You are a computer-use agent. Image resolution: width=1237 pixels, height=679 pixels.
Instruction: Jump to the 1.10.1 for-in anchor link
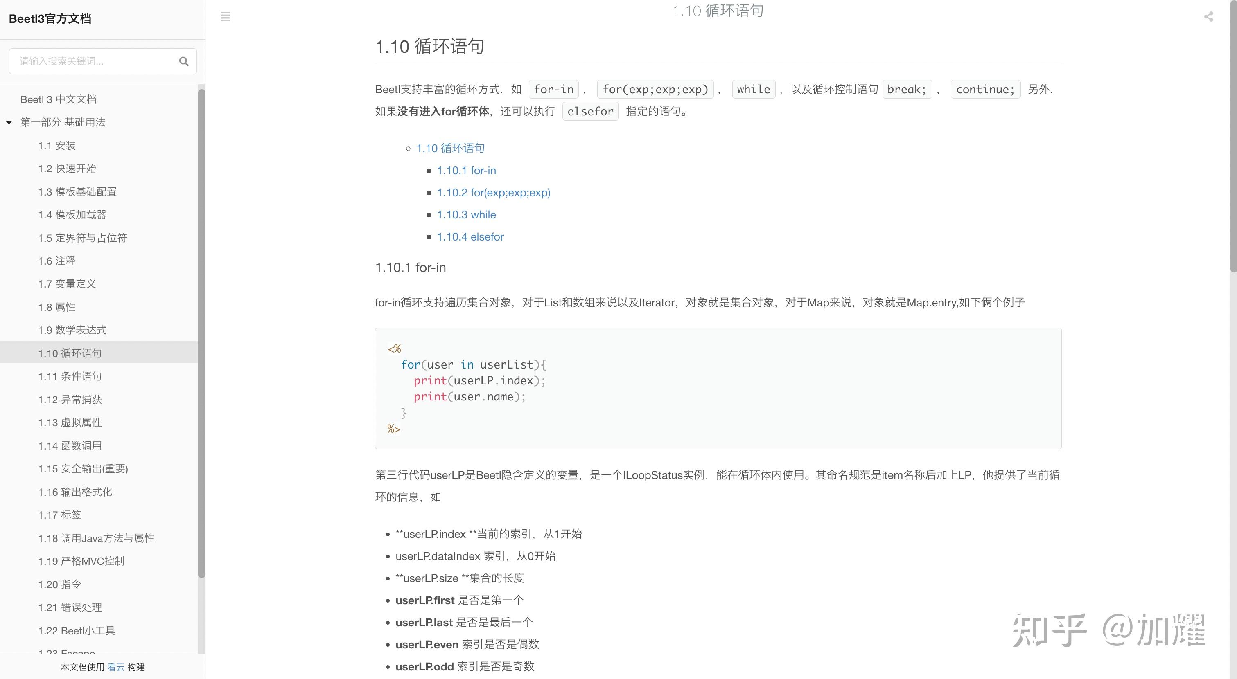point(466,170)
